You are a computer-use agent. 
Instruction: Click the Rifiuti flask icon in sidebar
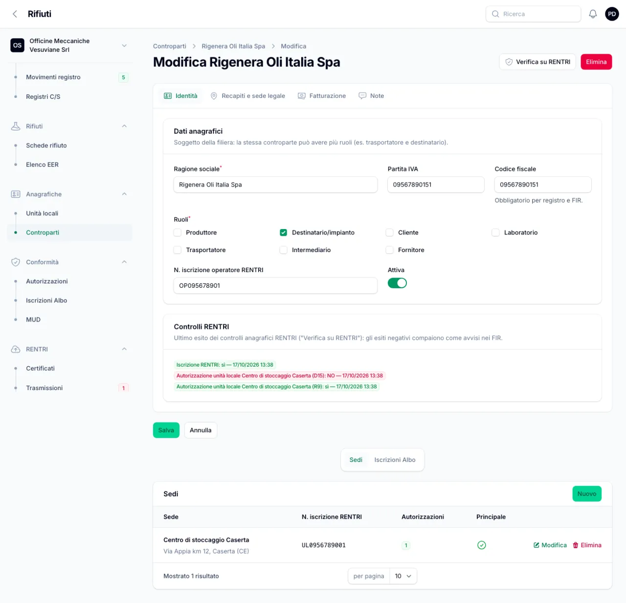(16, 126)
